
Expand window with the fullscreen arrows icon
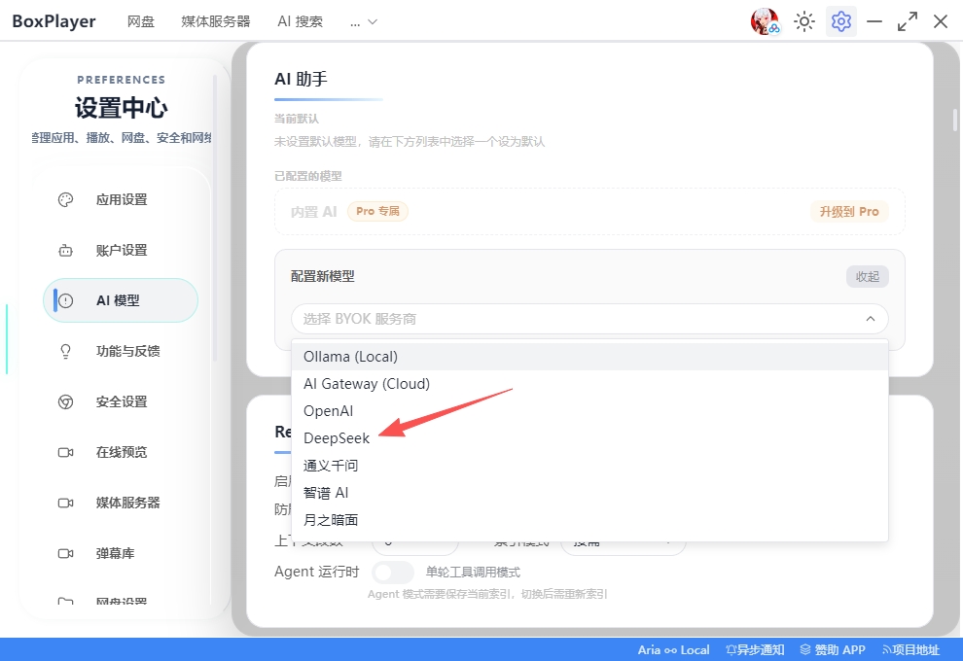click(908, 21)
